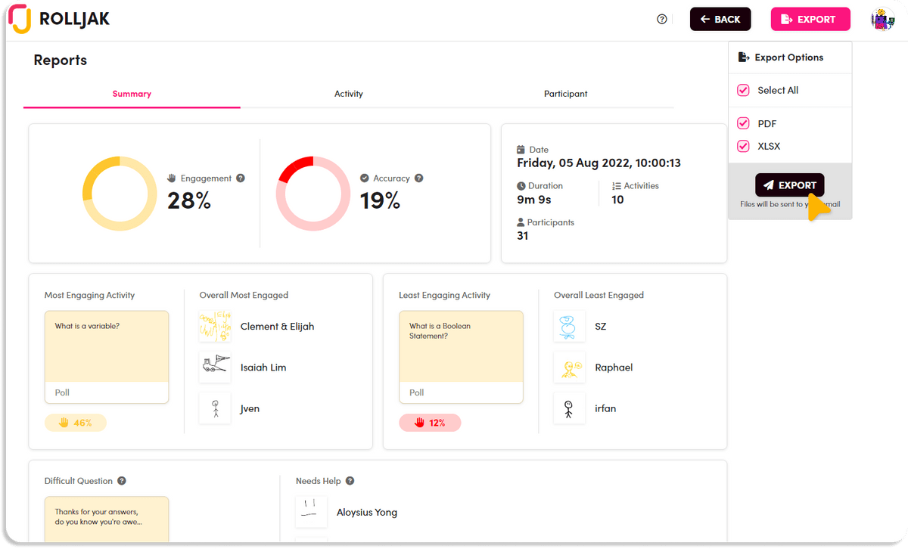This screenshot has width=908, height=549.
Task: Click the calendar icon next to Date
Action: pos(521,150)
